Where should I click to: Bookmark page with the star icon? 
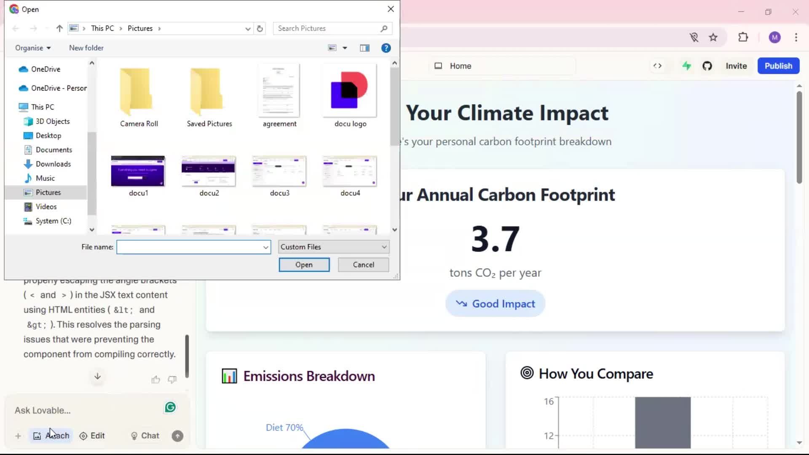713,37
